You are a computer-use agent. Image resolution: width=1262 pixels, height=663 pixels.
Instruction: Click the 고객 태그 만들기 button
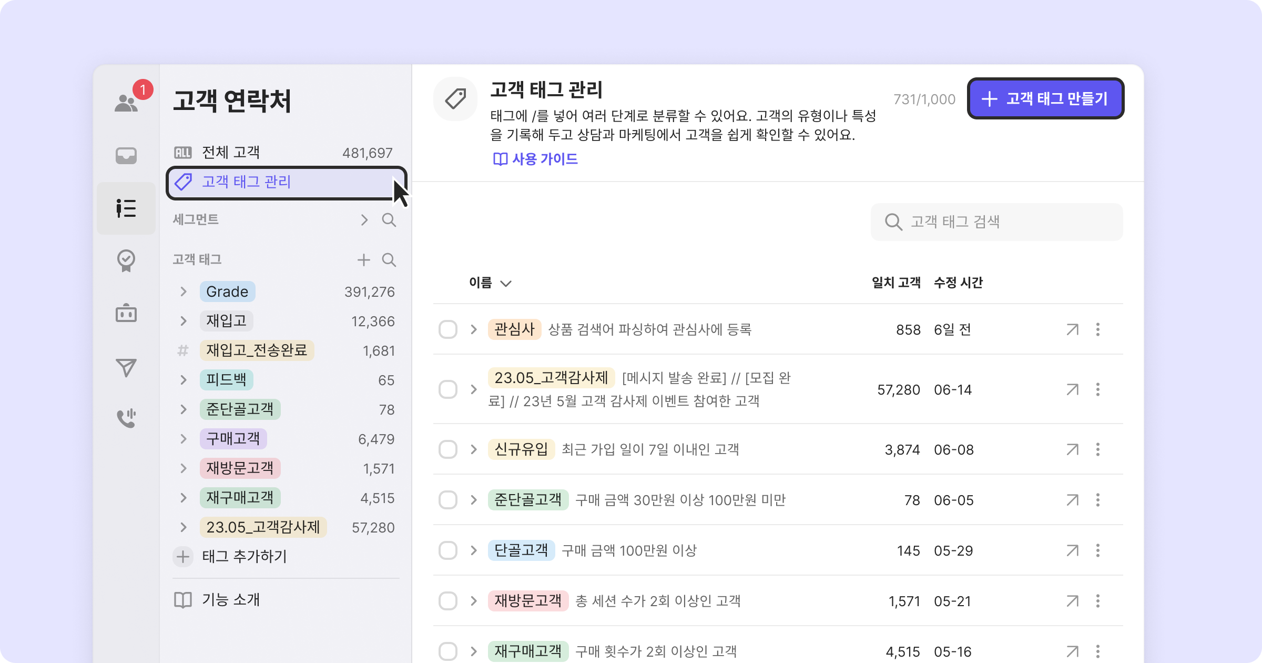(1045, 99)
